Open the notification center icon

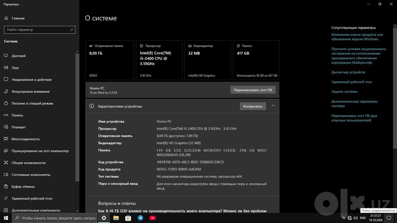pyautogui.click(x=389, y=218)
